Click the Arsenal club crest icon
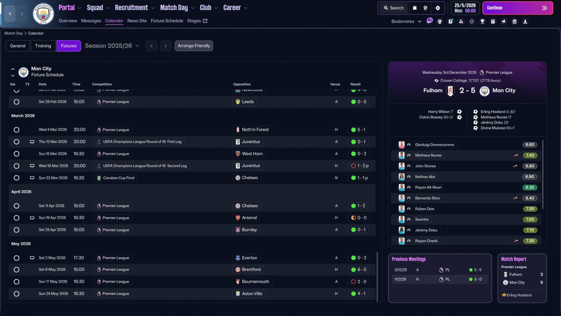The image size is (561, 316). (x=238, y=218)
